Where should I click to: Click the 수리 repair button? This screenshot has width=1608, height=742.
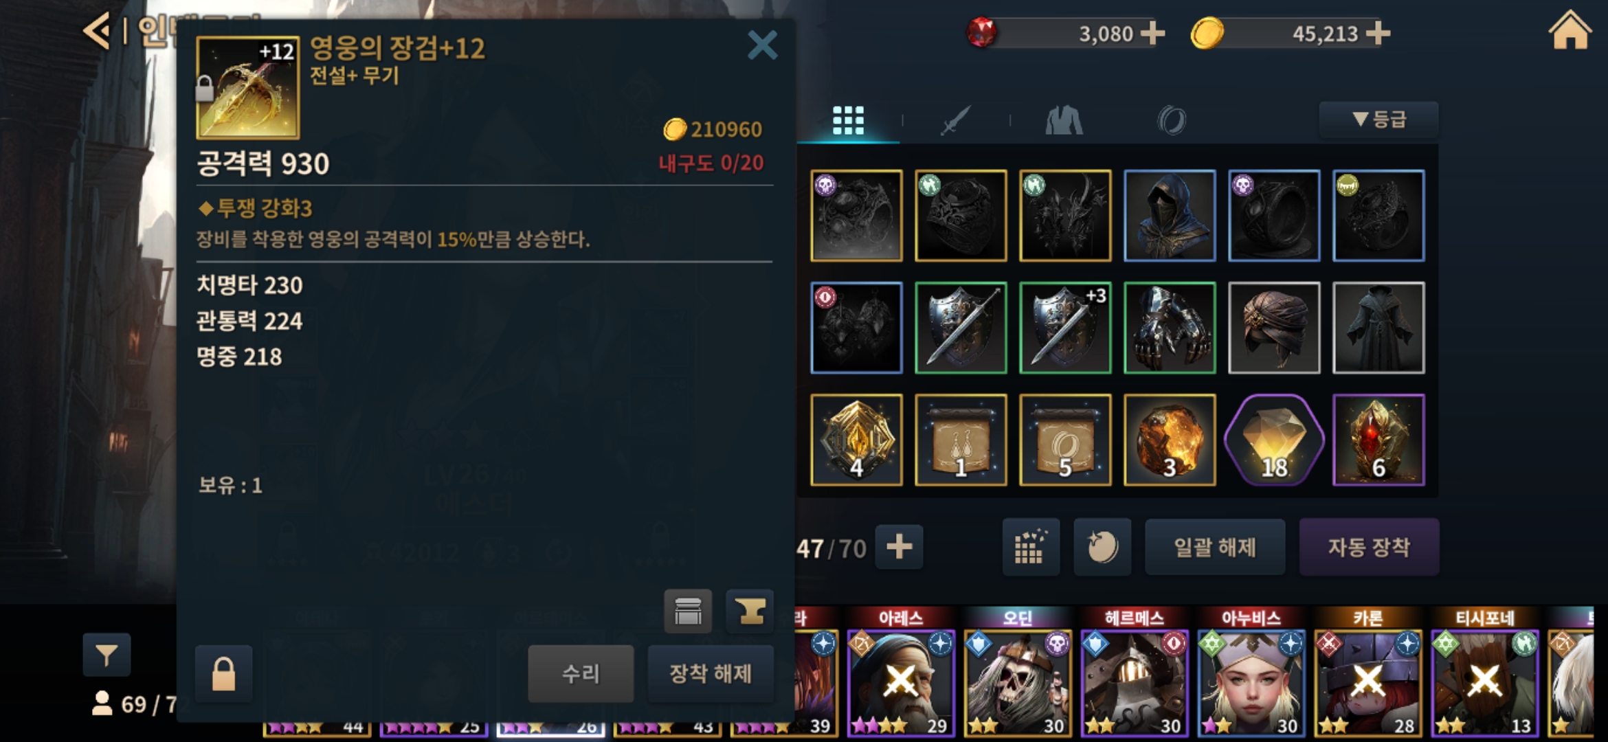[x=581, y=673]
